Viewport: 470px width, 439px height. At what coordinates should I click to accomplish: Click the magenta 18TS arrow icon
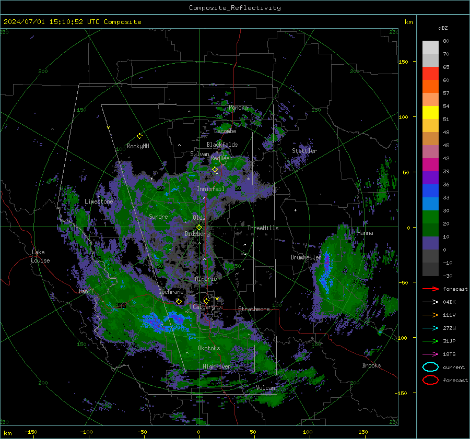tap(430, 354)
